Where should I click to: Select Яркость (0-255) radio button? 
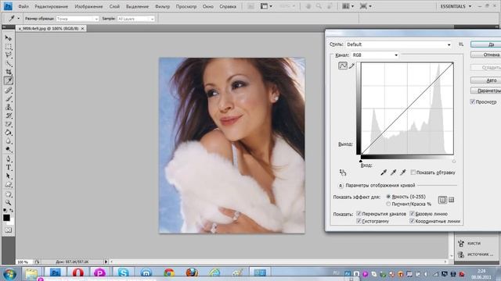pos(388,197)
